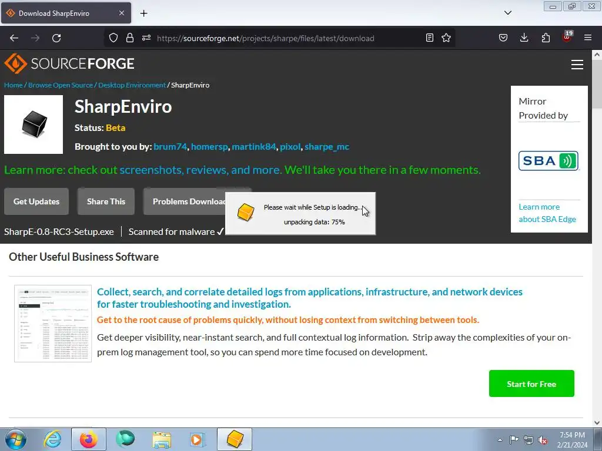Click the Get Updates button
The image size is (602, 451).
pos(36,201)
